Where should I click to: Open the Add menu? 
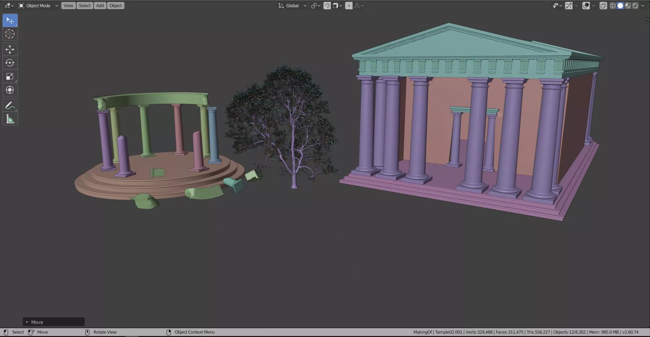[100, 6]
